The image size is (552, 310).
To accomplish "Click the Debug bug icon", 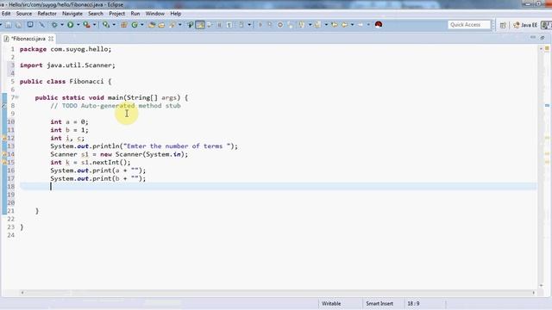I will coord(54,25).
